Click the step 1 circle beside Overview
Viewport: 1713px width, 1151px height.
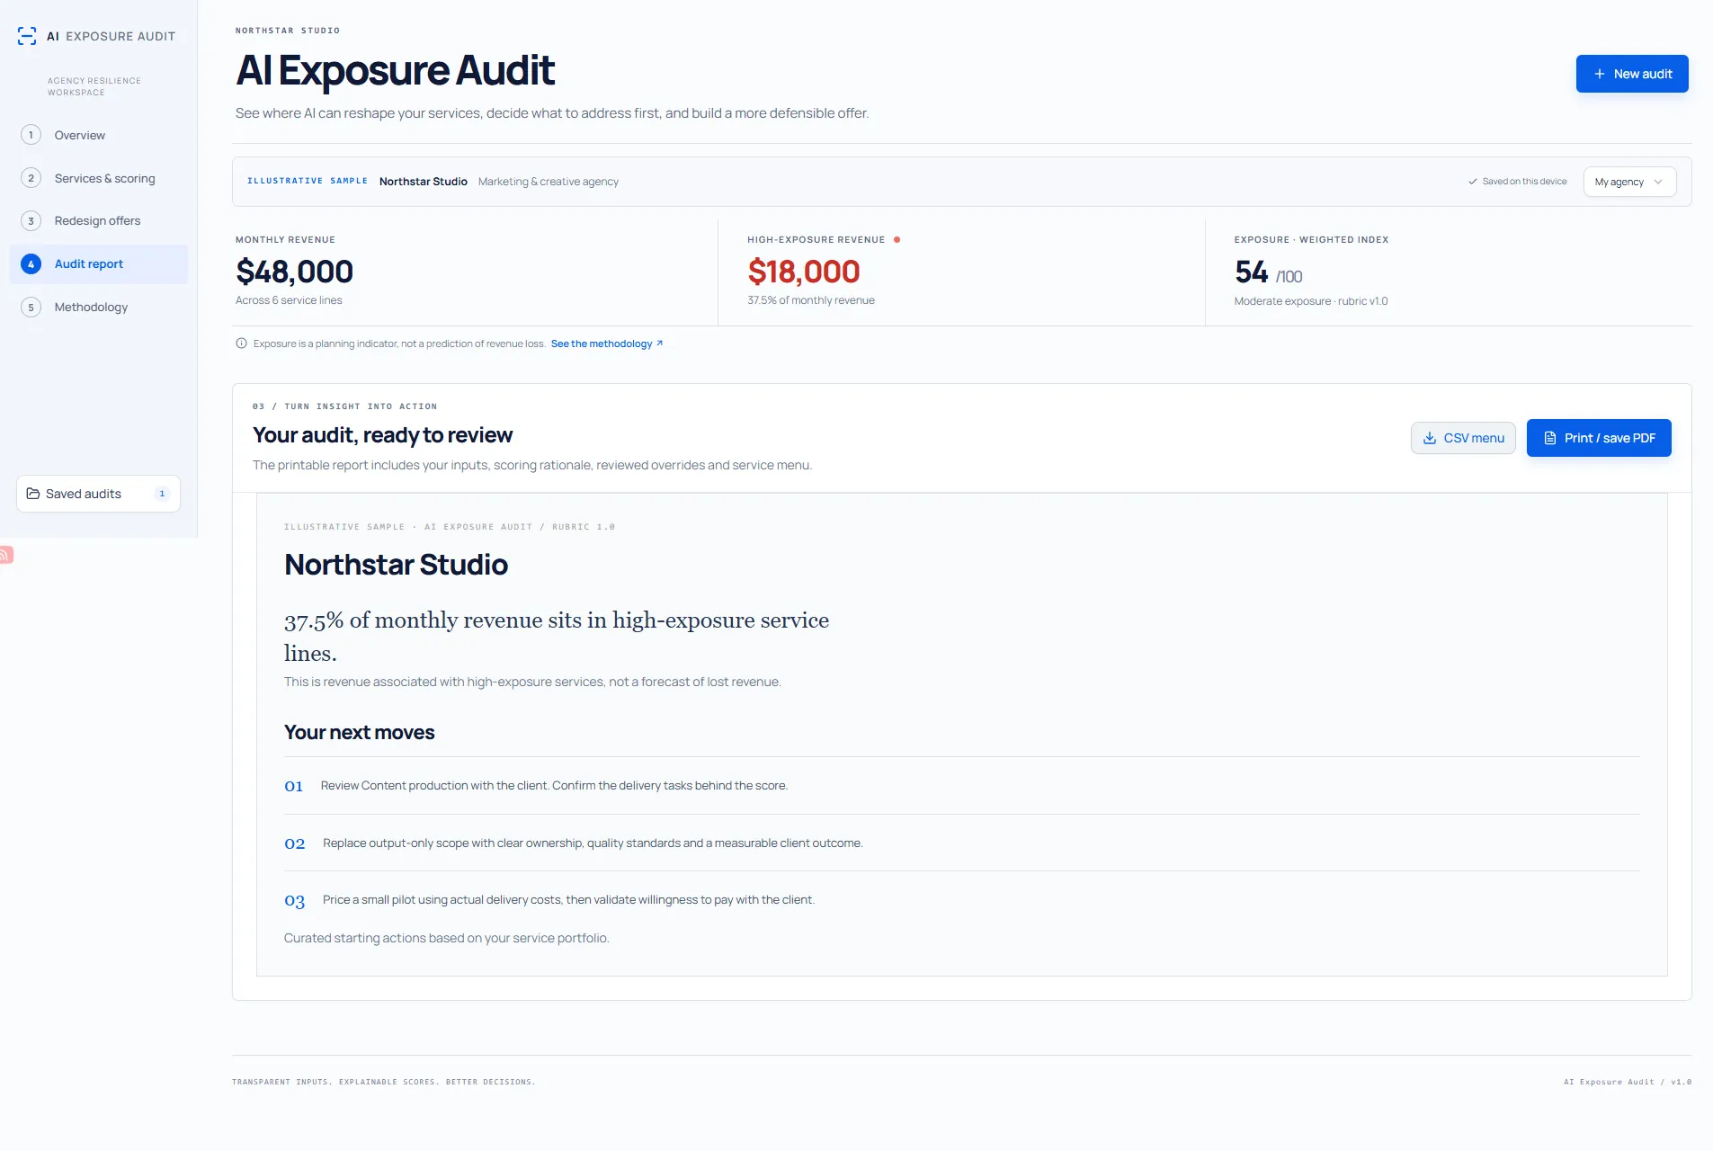click(31, 135)
